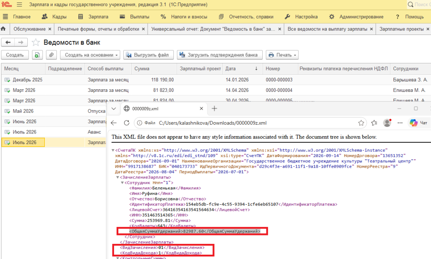This screenshot has height=259, width=431.
Task: Click document icon of Декабрь 2025 row
Action: [x=7, y=80]
